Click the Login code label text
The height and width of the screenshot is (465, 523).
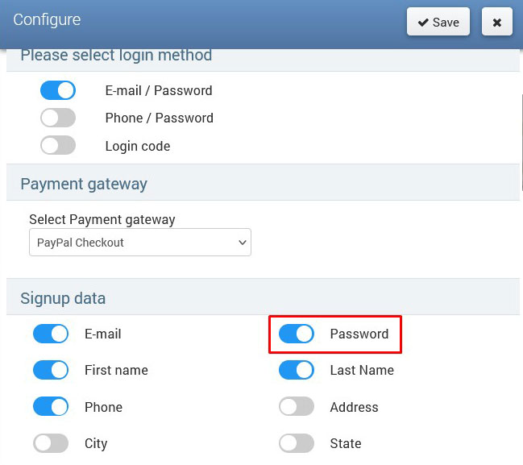click(x=138, y=146)
